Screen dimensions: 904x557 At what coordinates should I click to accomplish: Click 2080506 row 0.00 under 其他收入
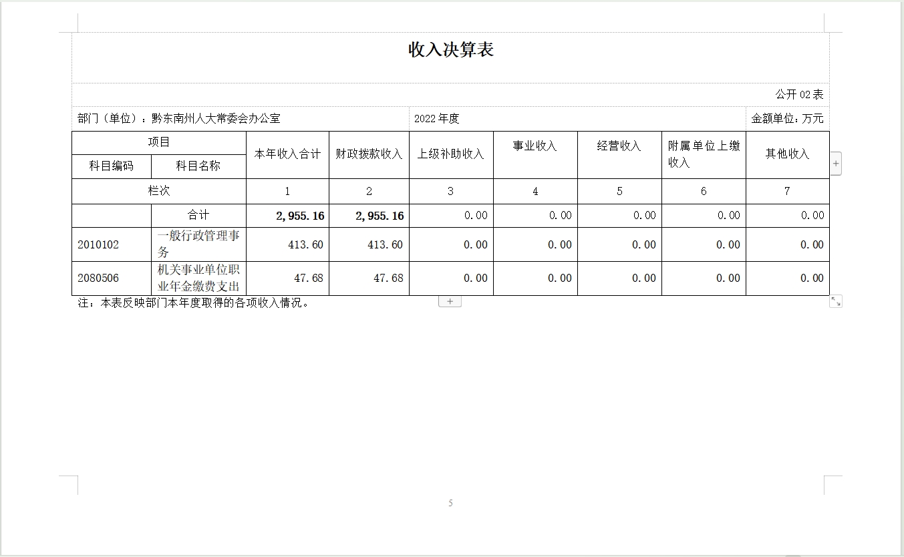(812, 278)
